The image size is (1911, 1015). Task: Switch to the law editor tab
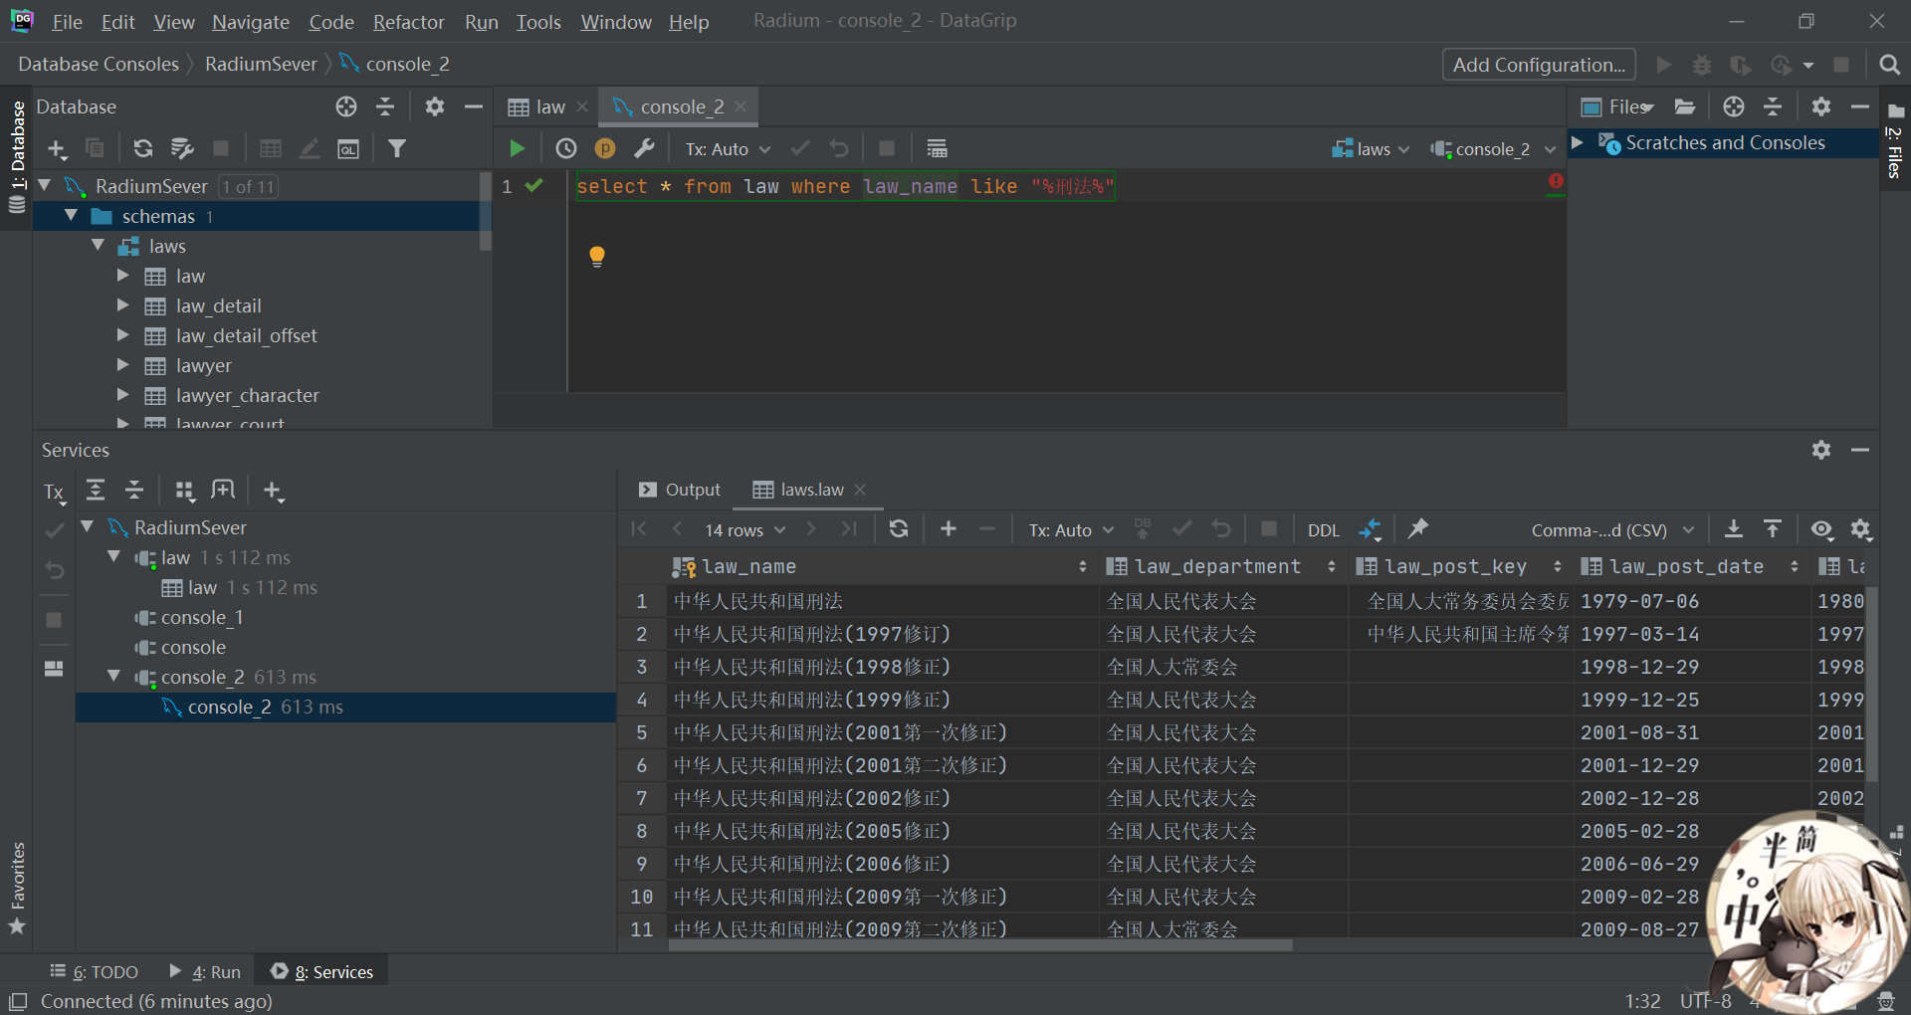click(548, 106)
